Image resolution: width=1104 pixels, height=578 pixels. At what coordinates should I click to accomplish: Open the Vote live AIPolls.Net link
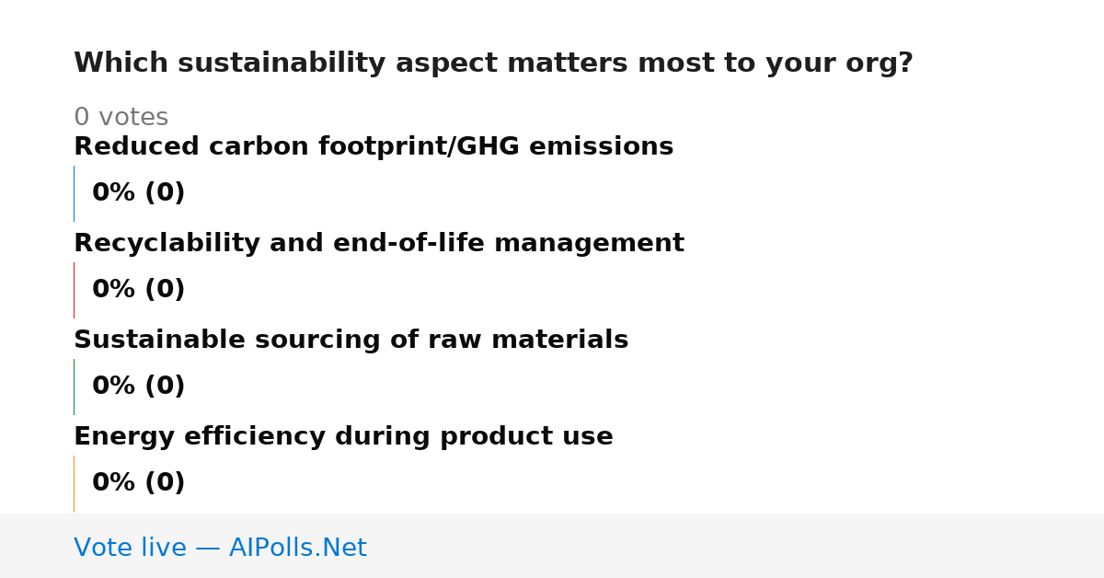(220, 548)
